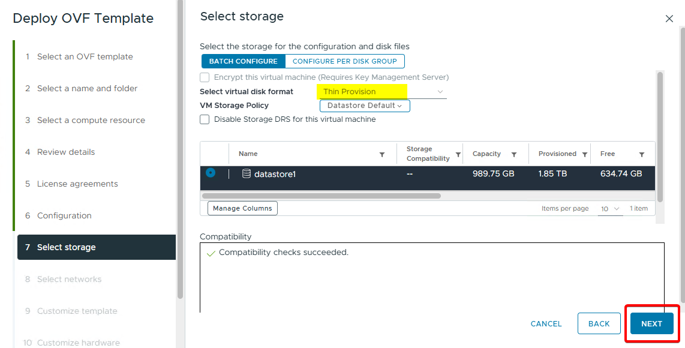Click the Back button
The width and height of the screenshot is (685, 348).
(599, 323)
